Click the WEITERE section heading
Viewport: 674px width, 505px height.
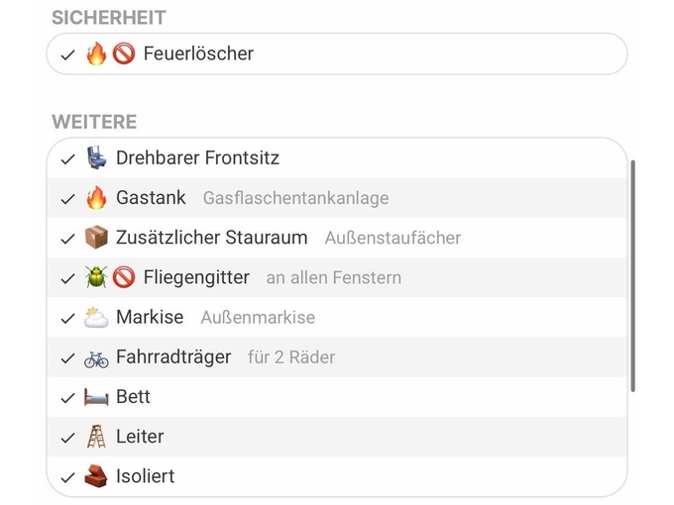pos(94,122)
